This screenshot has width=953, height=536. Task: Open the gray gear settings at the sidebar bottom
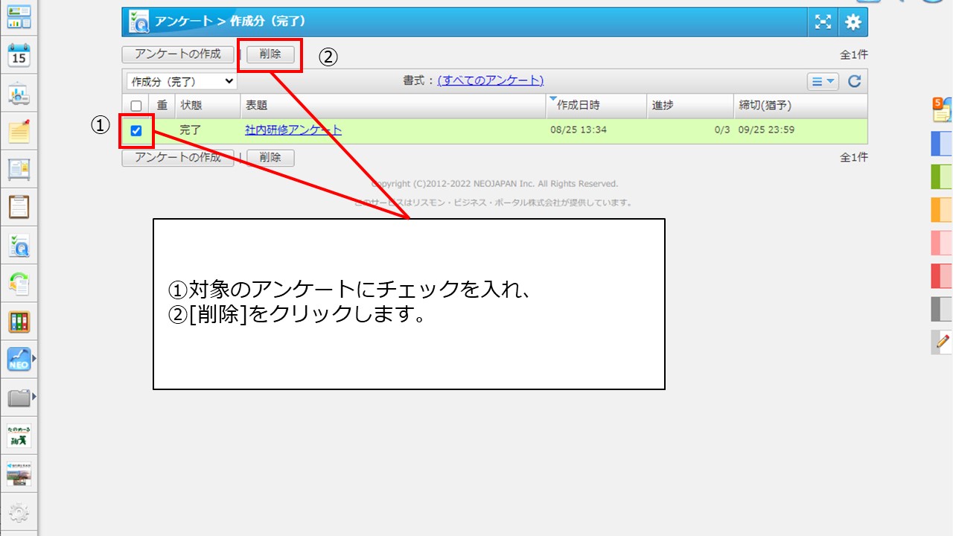click(19, 513)
